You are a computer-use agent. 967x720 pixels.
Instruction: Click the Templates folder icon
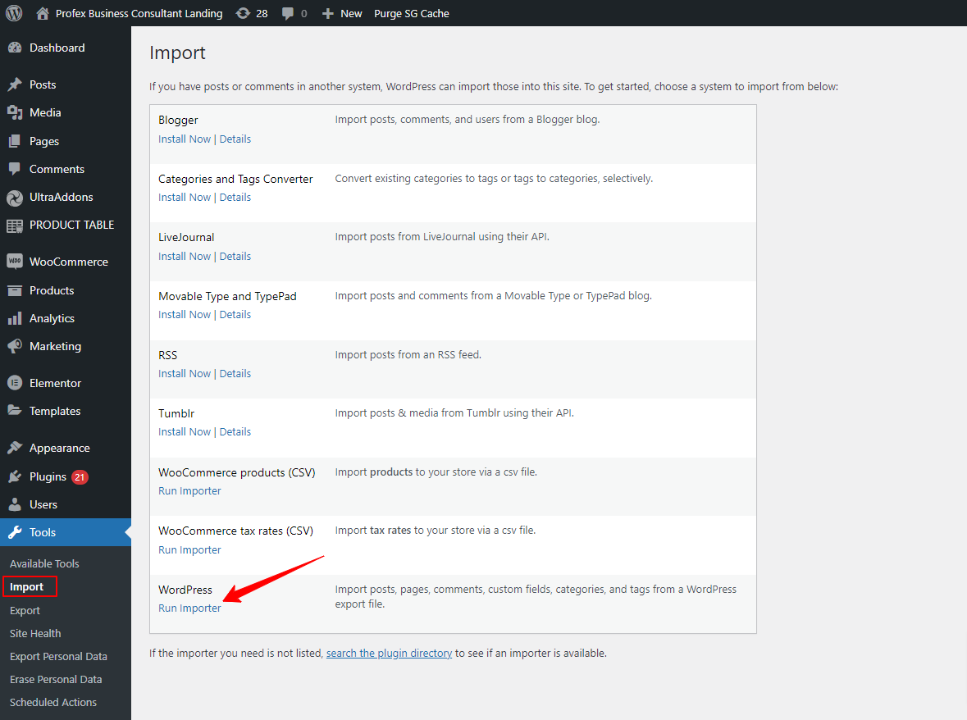click(x=15, y=411)
